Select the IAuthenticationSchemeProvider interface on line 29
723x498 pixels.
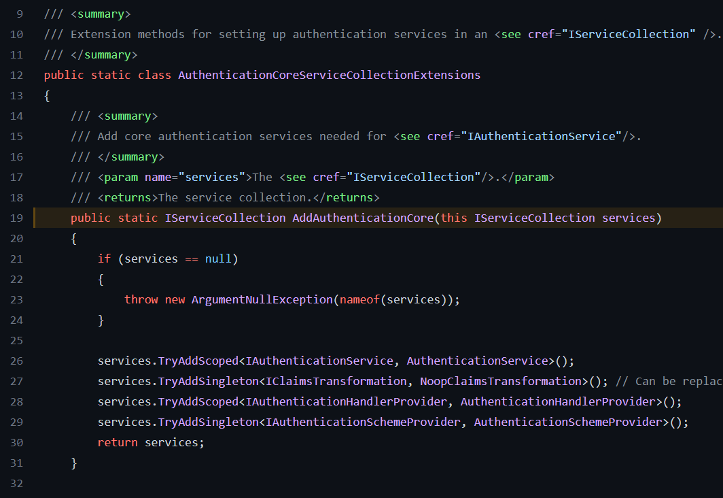363,422
